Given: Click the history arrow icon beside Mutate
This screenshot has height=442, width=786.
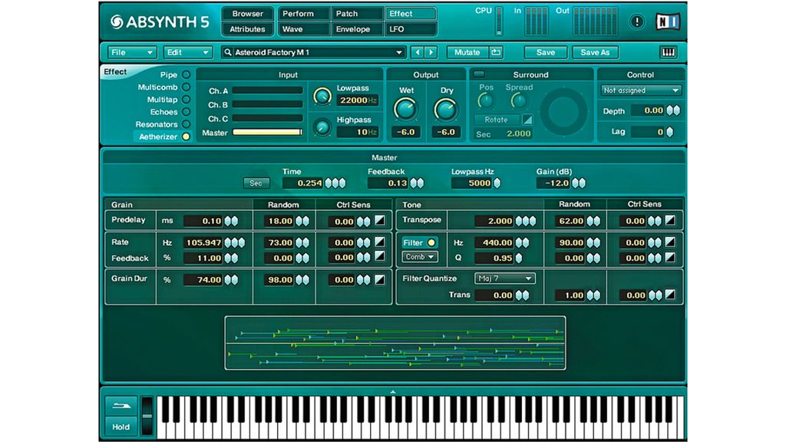Looking at the screenshot, I should click(497, 52).
